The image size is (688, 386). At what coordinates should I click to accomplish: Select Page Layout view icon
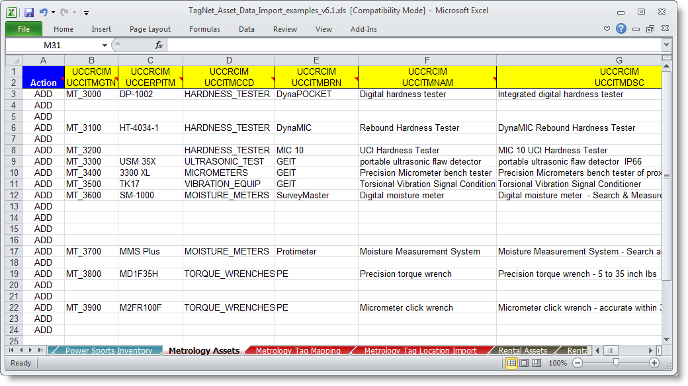524,363
